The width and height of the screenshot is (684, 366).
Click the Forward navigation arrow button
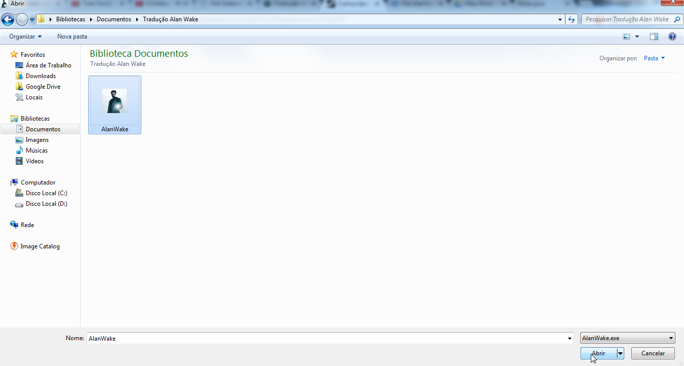point(22,20)
